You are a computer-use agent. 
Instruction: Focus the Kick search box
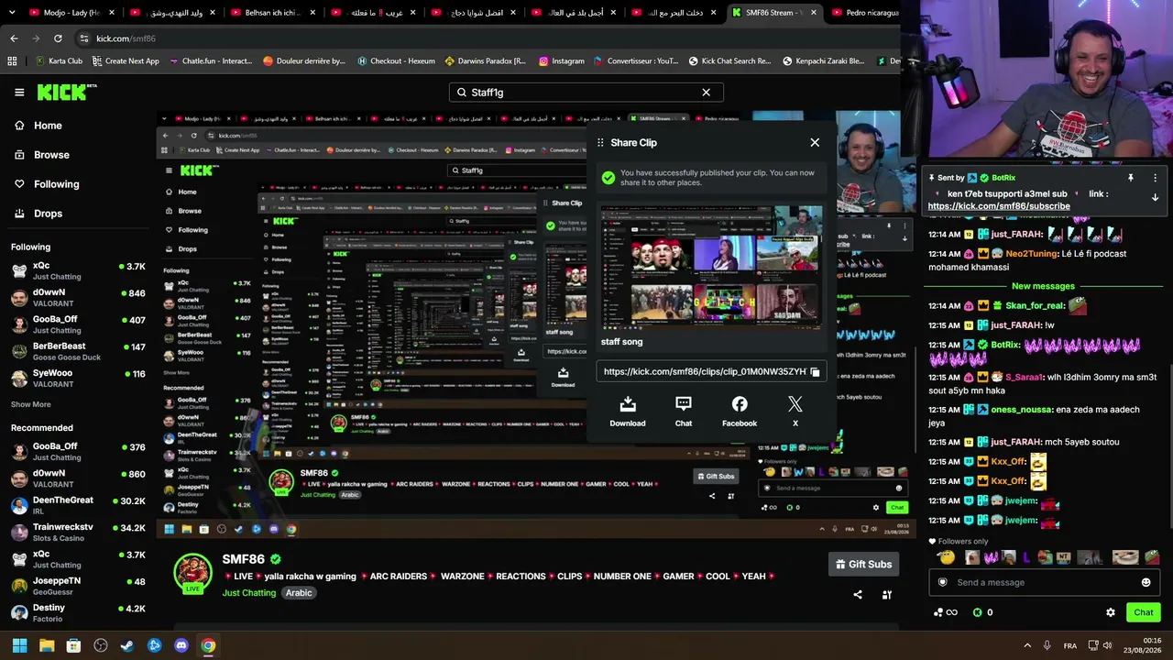click(586, 93)
